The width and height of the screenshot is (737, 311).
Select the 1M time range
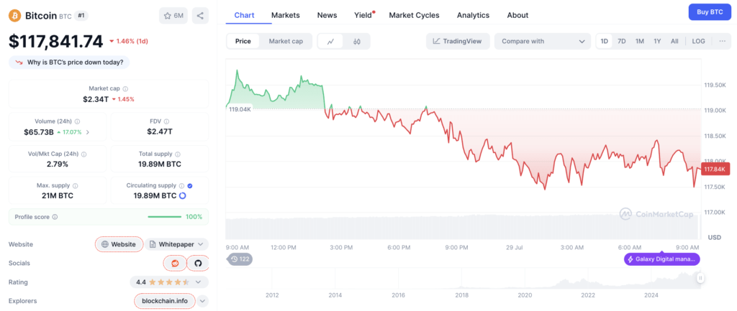[640, 41]
